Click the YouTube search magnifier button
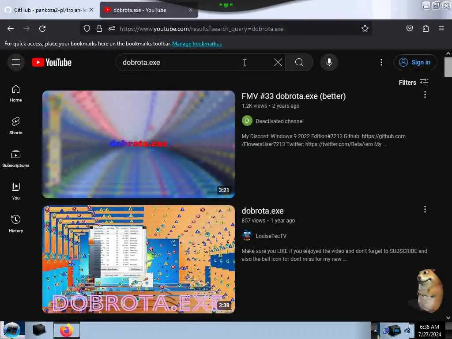The image size is (452, 339). 299,62
